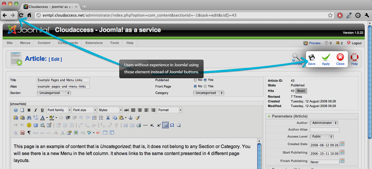Image resolution: width=372 pixels, height=169 pixels.
Task: Insert special character with the Omega icon
Action: click(172, 125)
